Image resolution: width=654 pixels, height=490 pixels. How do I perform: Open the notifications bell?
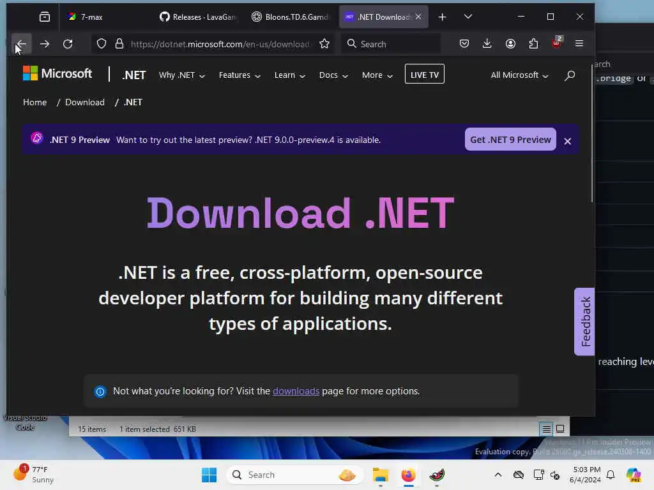(x=611, y=475)
